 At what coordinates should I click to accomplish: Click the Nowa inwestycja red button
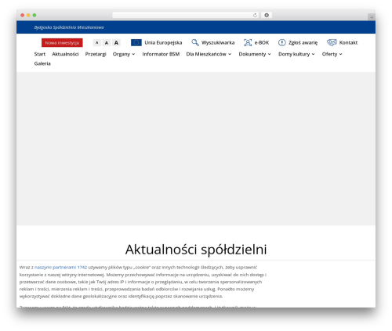[62, 43]
